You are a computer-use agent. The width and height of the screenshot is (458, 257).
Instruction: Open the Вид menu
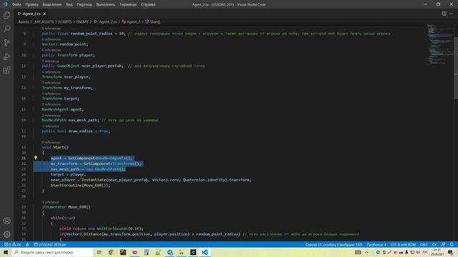point(69,4)
